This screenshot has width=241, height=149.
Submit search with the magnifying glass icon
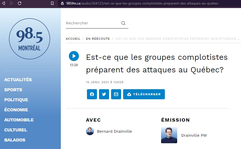[x=123, y=23]
